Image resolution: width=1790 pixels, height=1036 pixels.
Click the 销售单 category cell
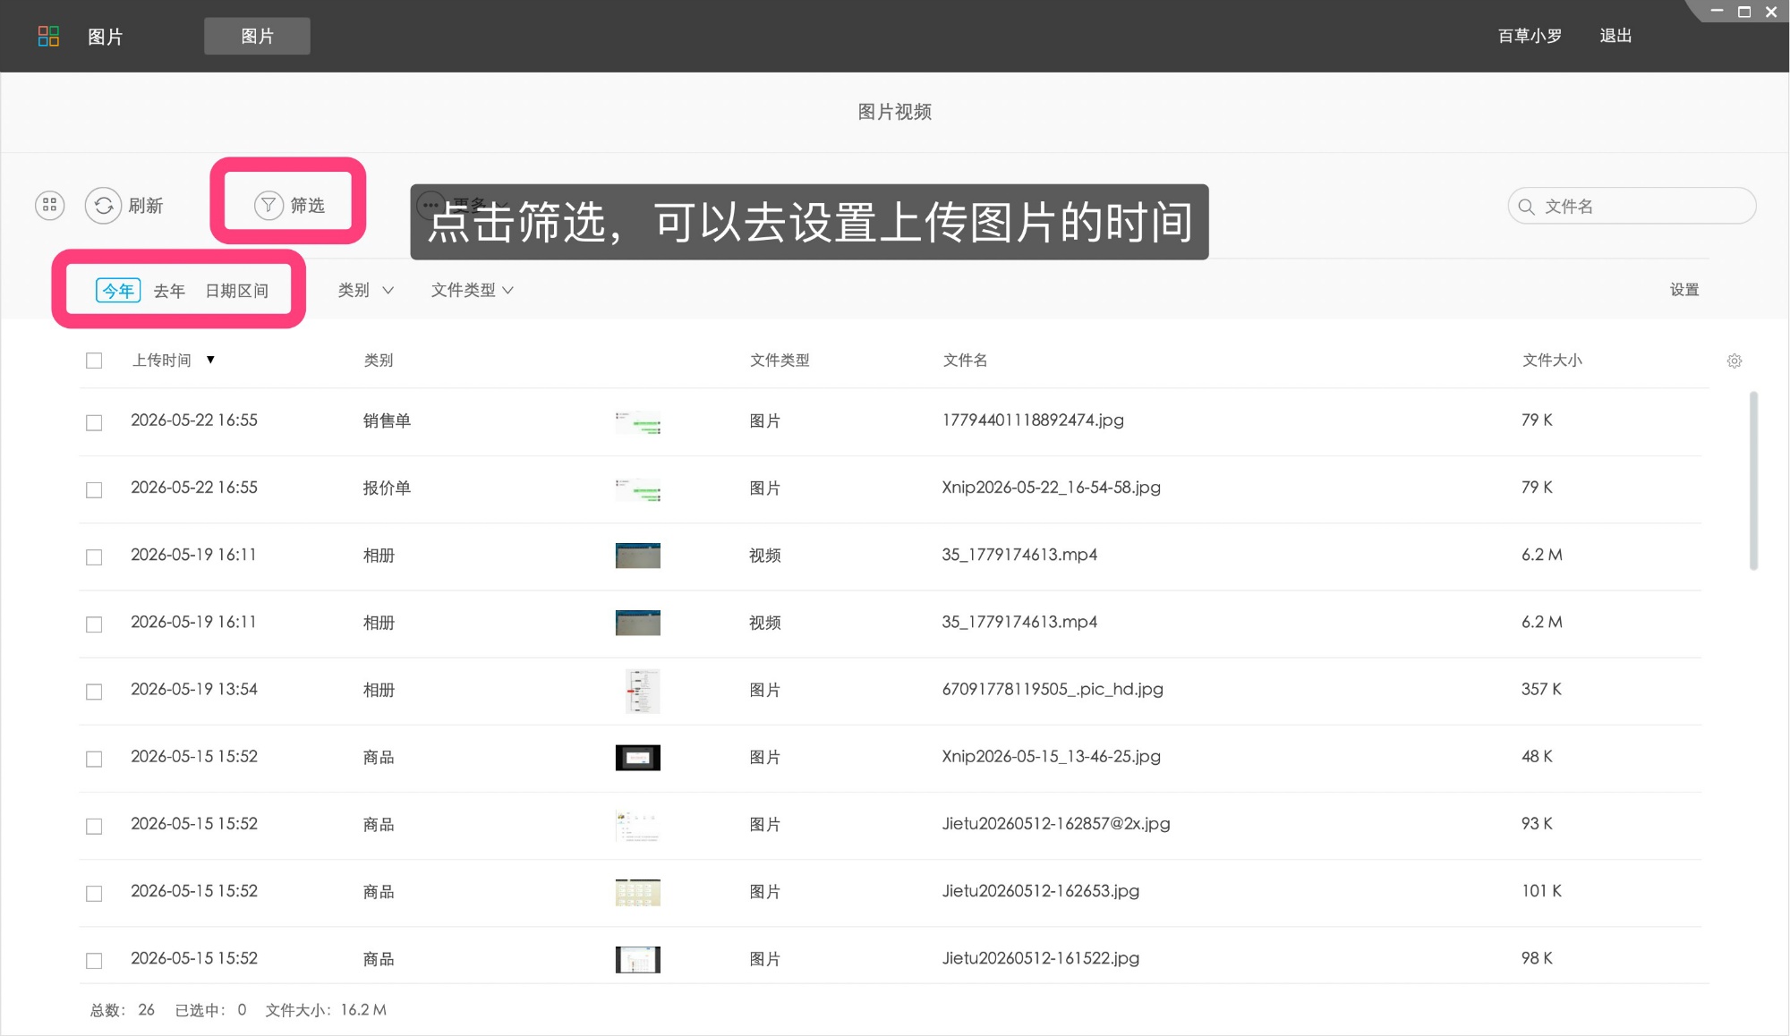pyautogui.click(x=387, y=420)
